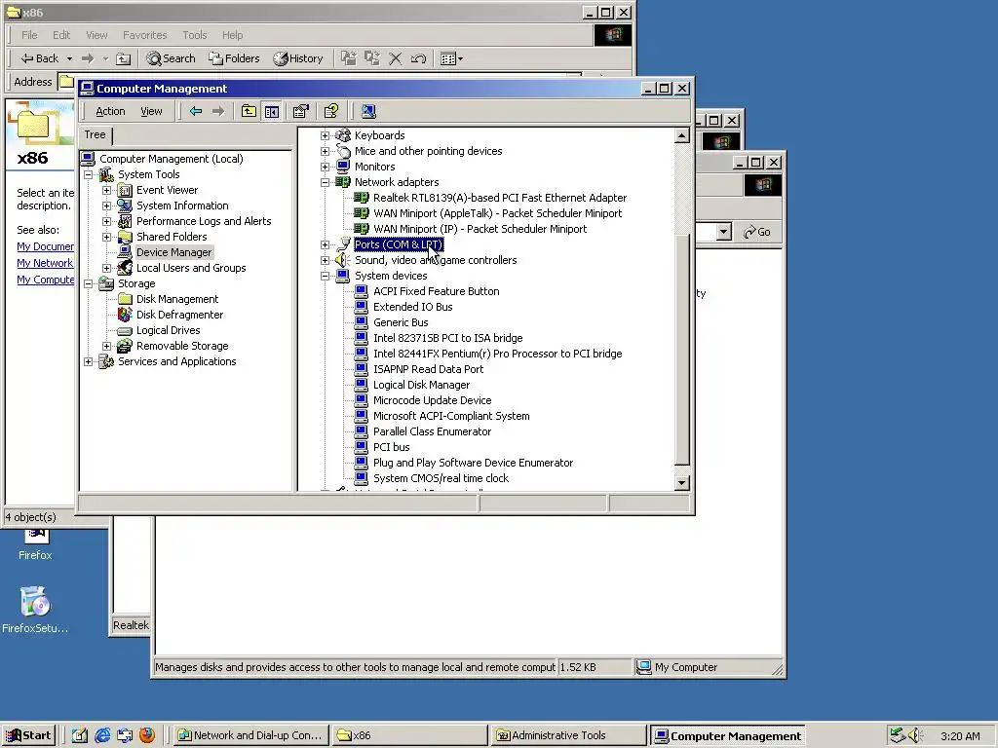Launch Firefox from Quick Launch bar

(x=147, y=735)
